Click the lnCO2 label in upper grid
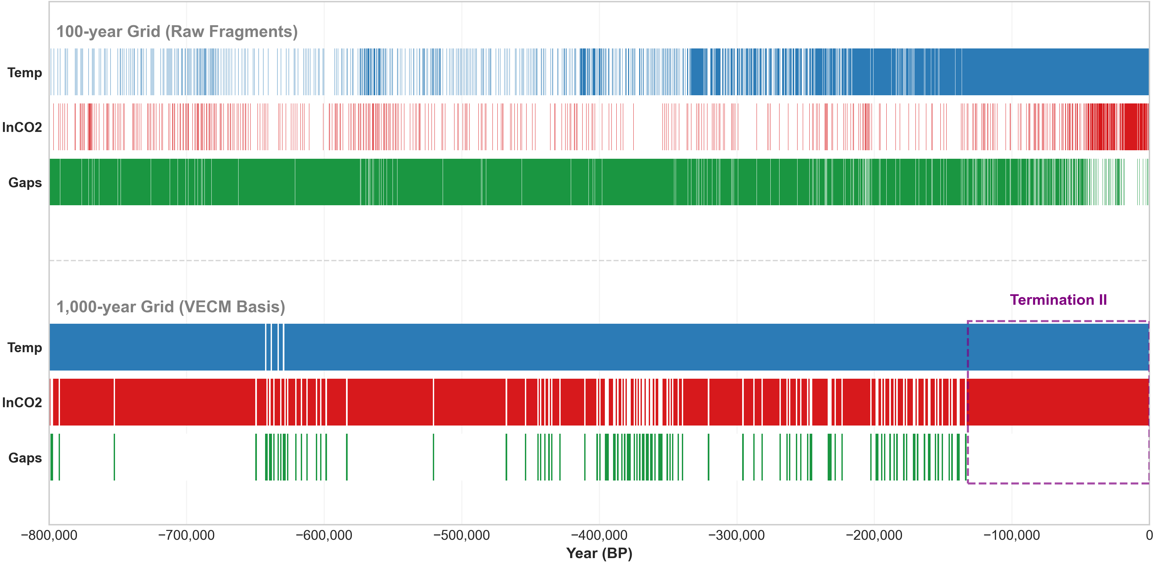This screenshot has height=563, width=1155. pyautogui.click(x=22, y=127)
